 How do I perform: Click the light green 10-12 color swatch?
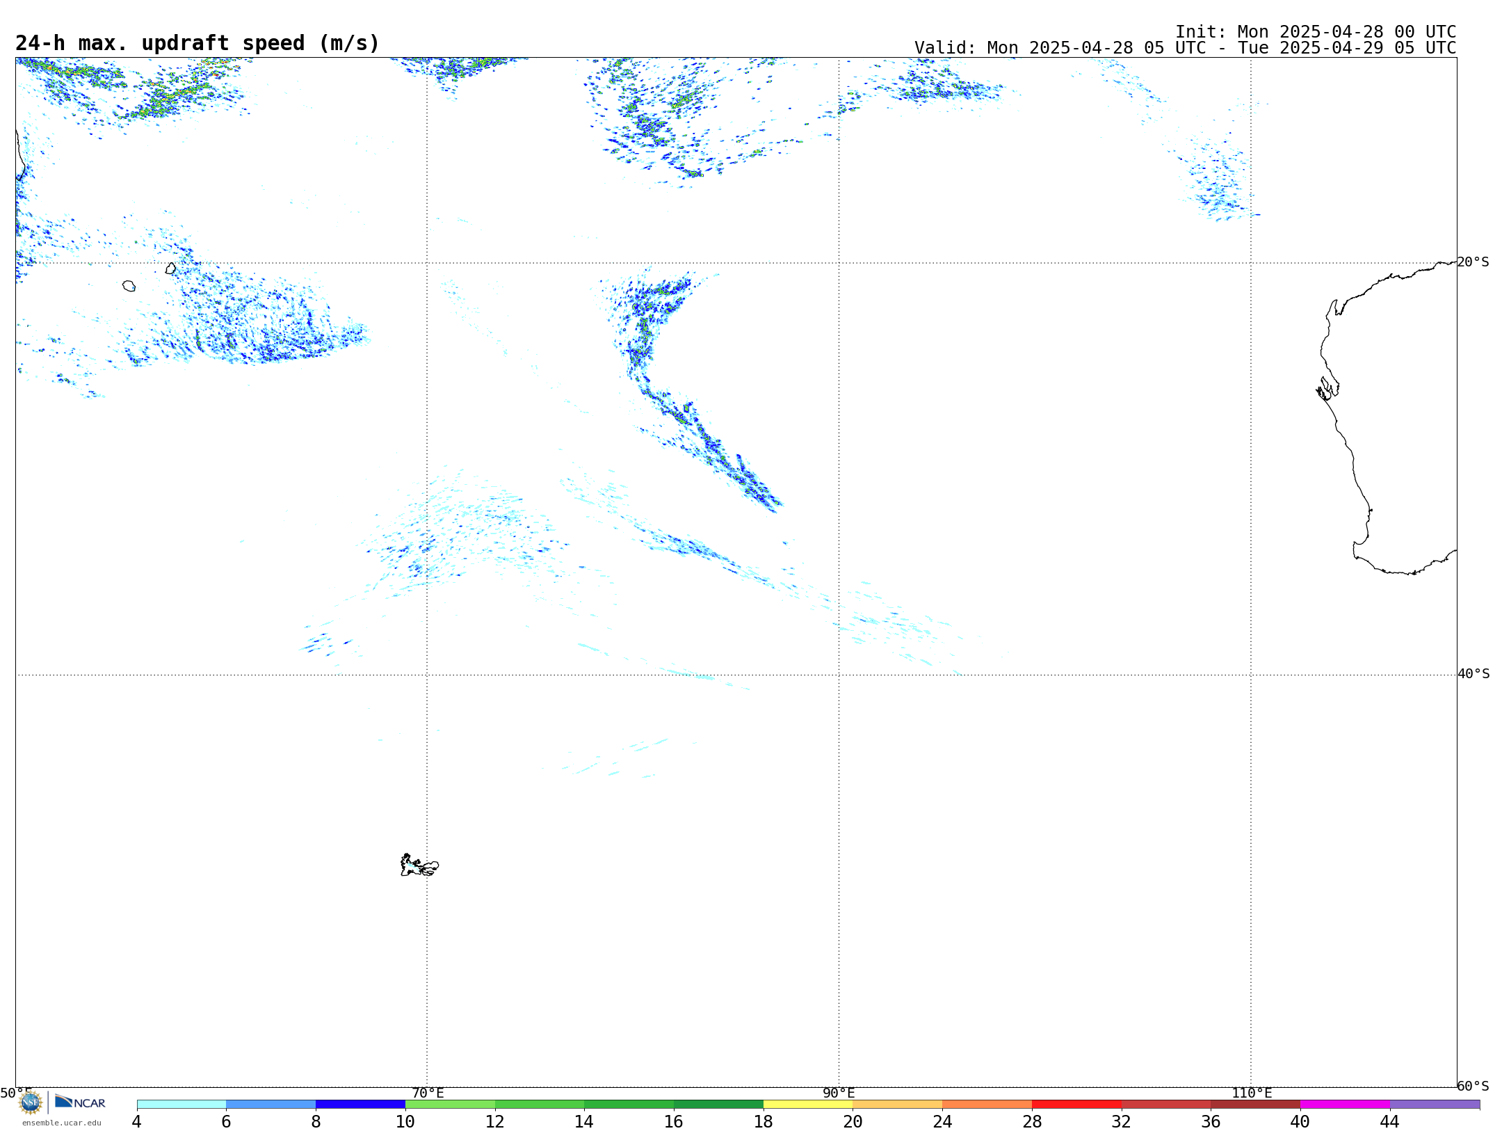[x=450, y=1104]
